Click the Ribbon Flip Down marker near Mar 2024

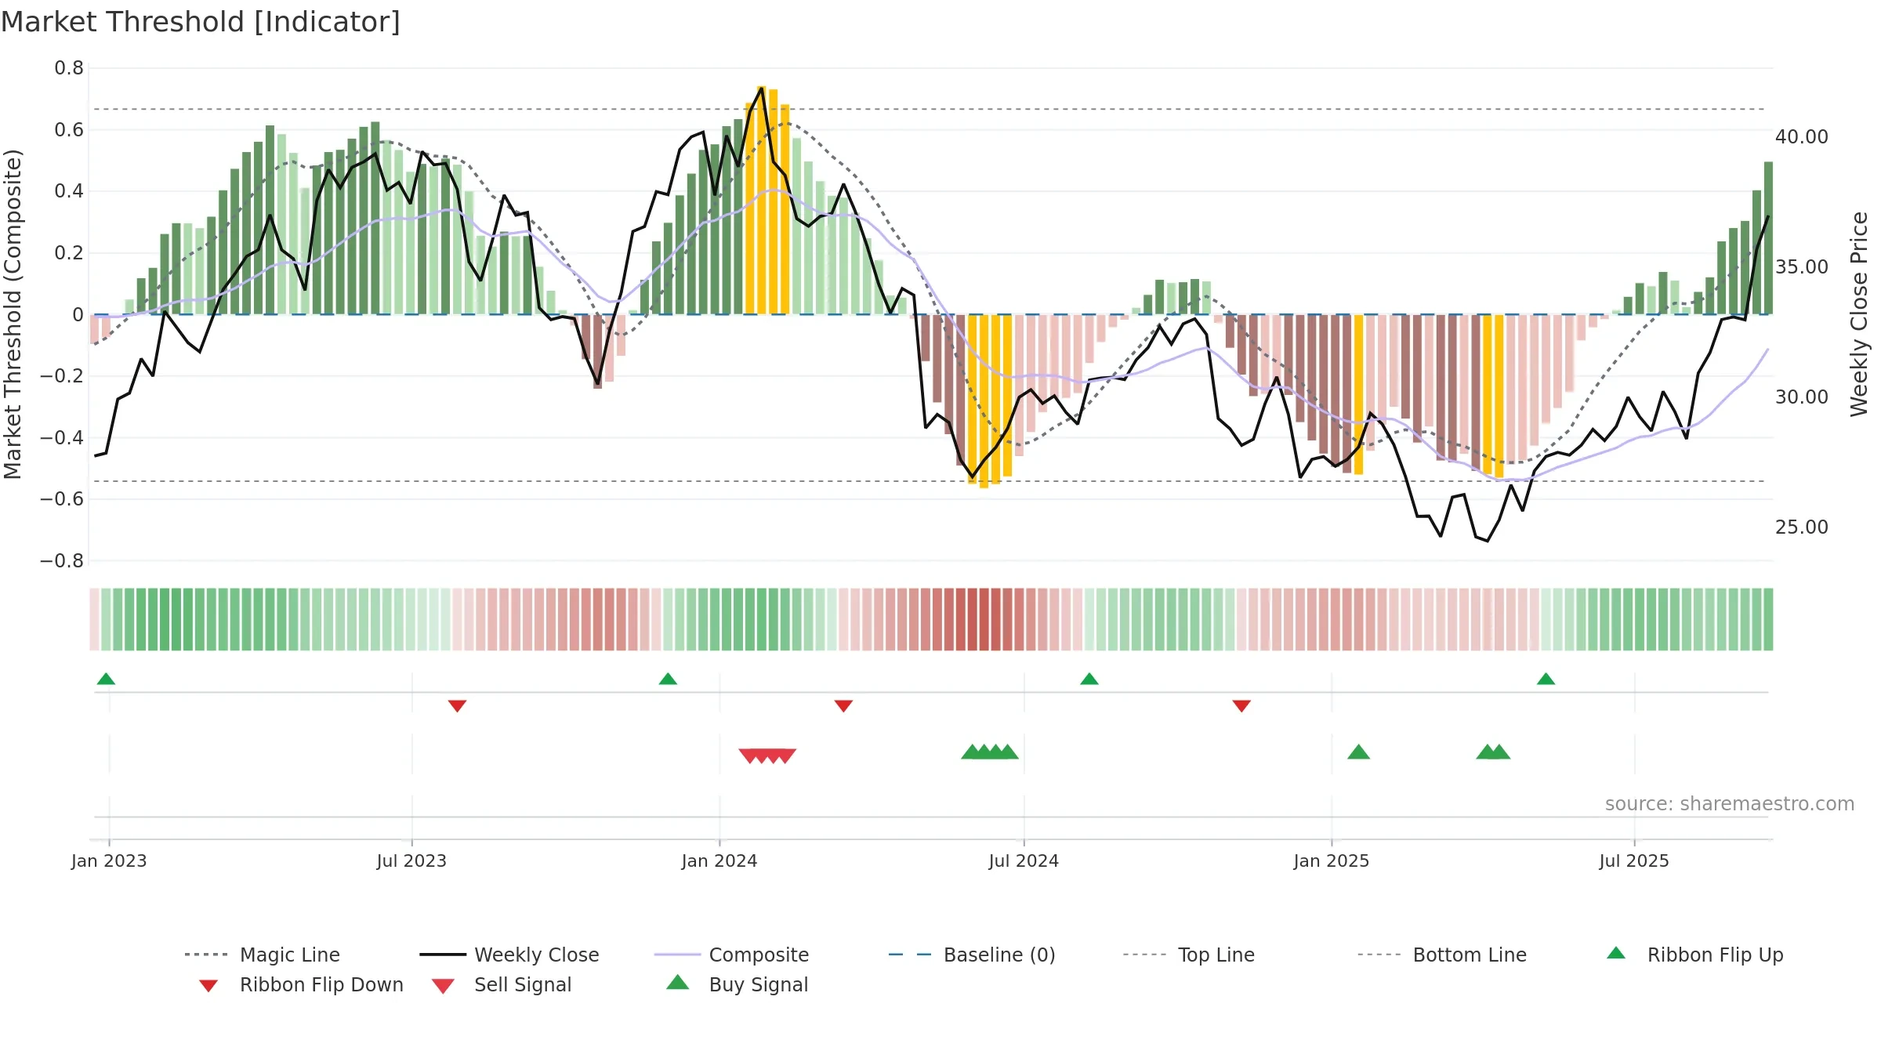[843, 706]
